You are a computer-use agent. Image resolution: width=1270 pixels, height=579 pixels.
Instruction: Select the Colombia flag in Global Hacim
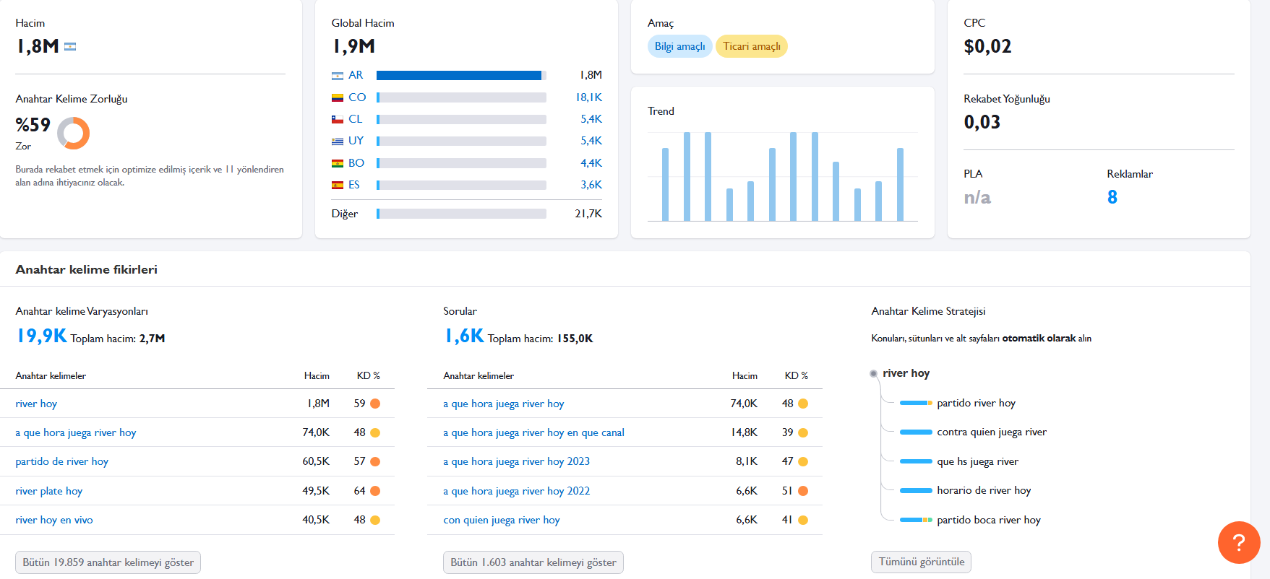[x=338, y=97]
